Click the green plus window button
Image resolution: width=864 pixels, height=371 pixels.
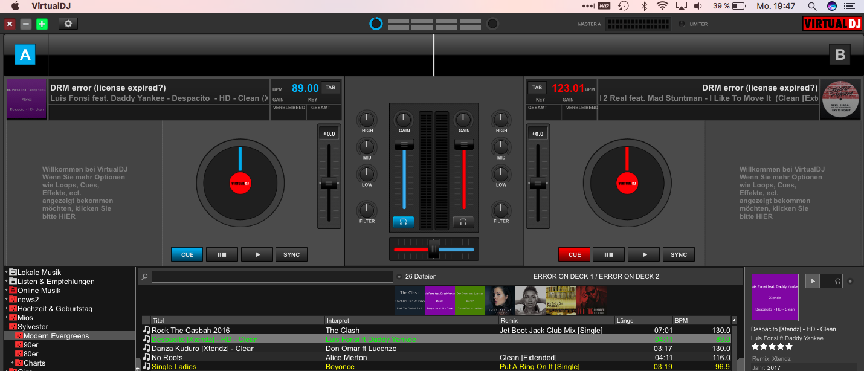(42, 24)
